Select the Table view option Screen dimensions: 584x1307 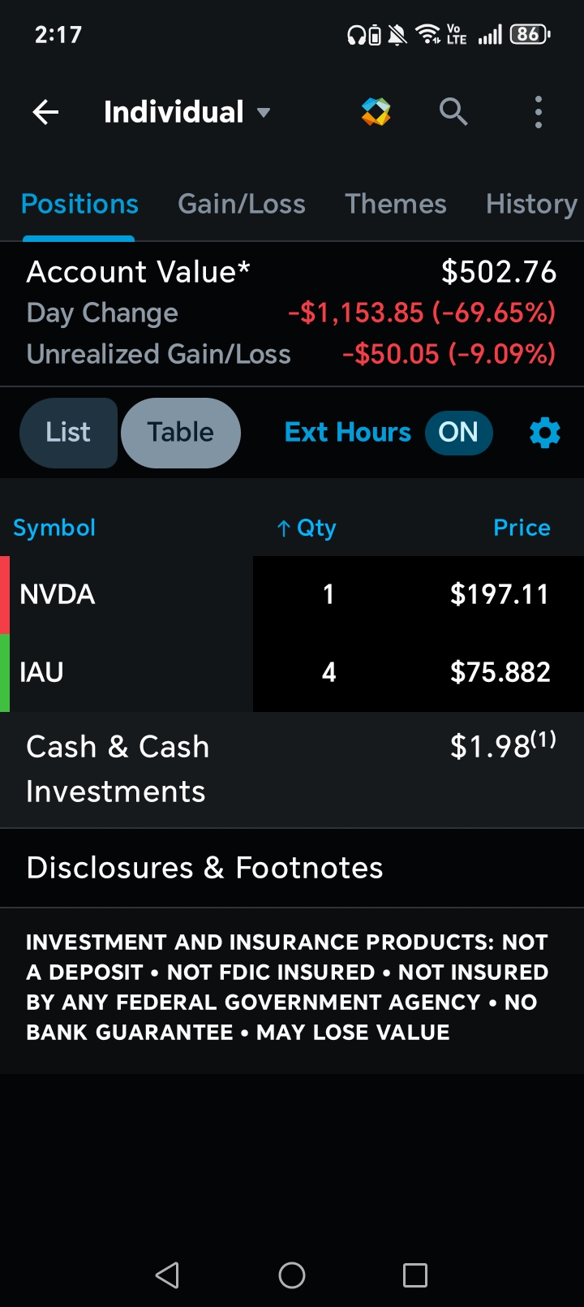(x=180, y=433)
